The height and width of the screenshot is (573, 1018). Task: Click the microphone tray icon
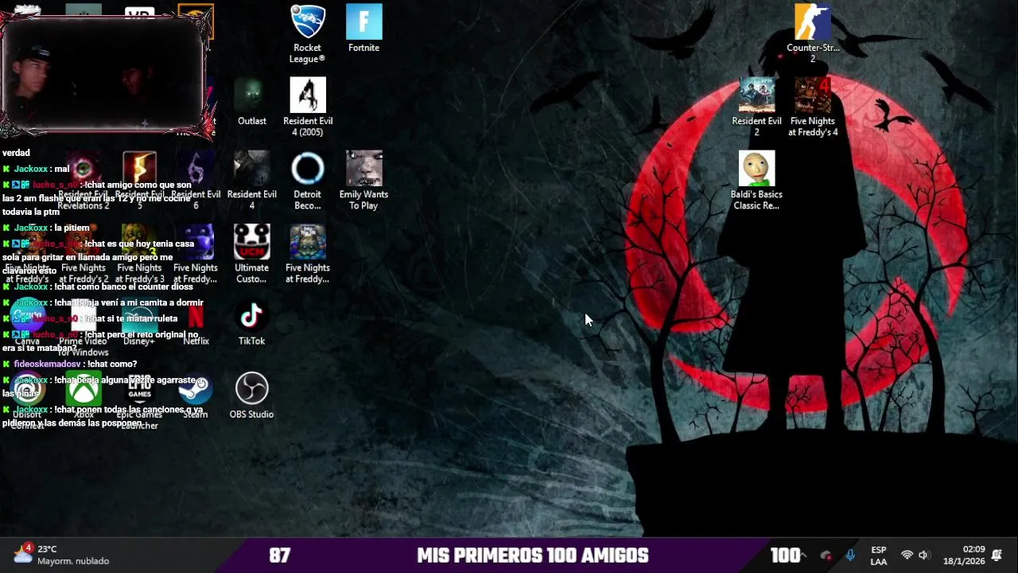tap(850, 555)
